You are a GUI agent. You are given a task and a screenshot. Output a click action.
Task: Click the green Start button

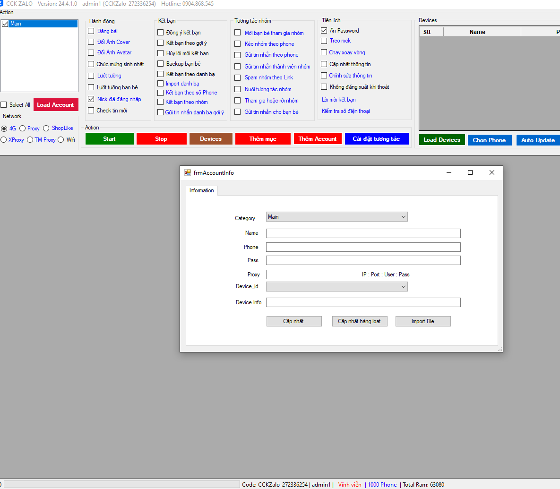click(109, 139)
